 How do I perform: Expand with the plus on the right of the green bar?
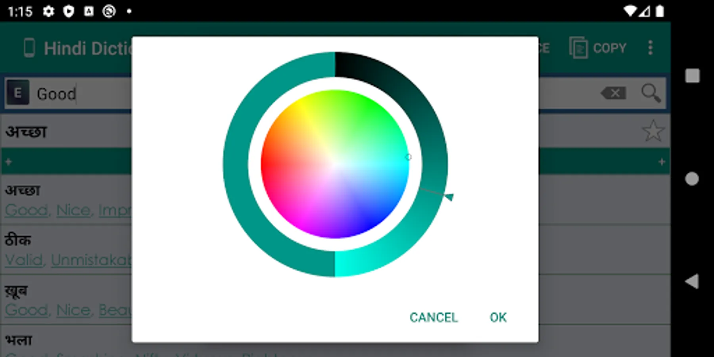661,162
